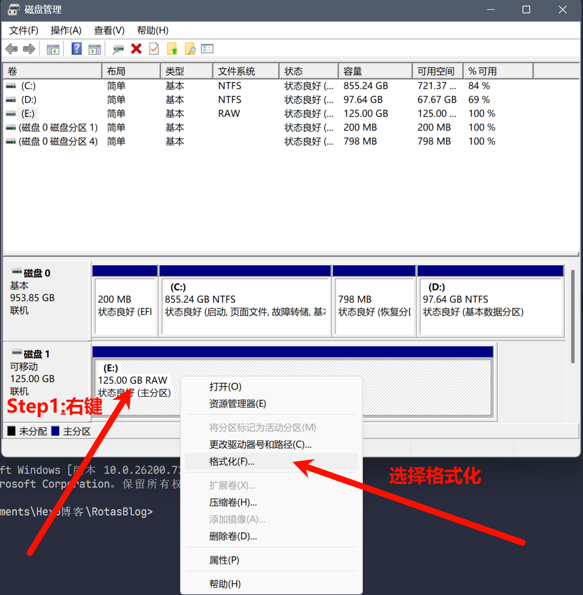This screenshot has width=583, height=595.
Task: Open help via blue question mark icon
Action: click(x=76, y=49)
